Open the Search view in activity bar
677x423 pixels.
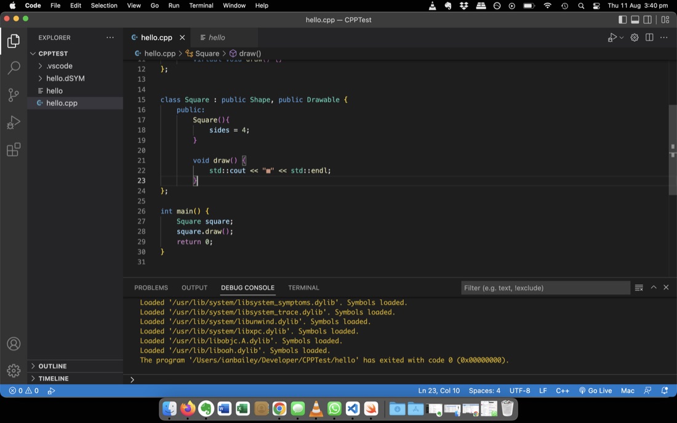tap(14, 67)
